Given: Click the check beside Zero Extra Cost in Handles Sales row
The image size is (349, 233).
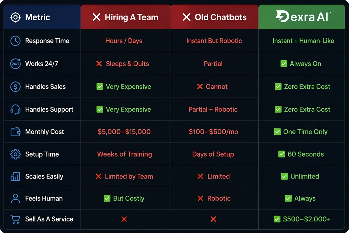Looking at the screenshot, I should [x=278, y=87].
